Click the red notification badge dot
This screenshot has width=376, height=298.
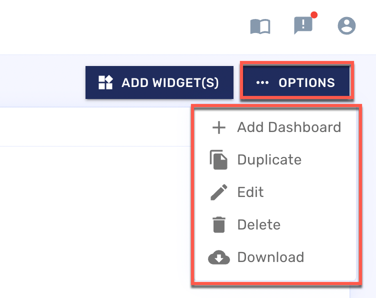point(314,15)
